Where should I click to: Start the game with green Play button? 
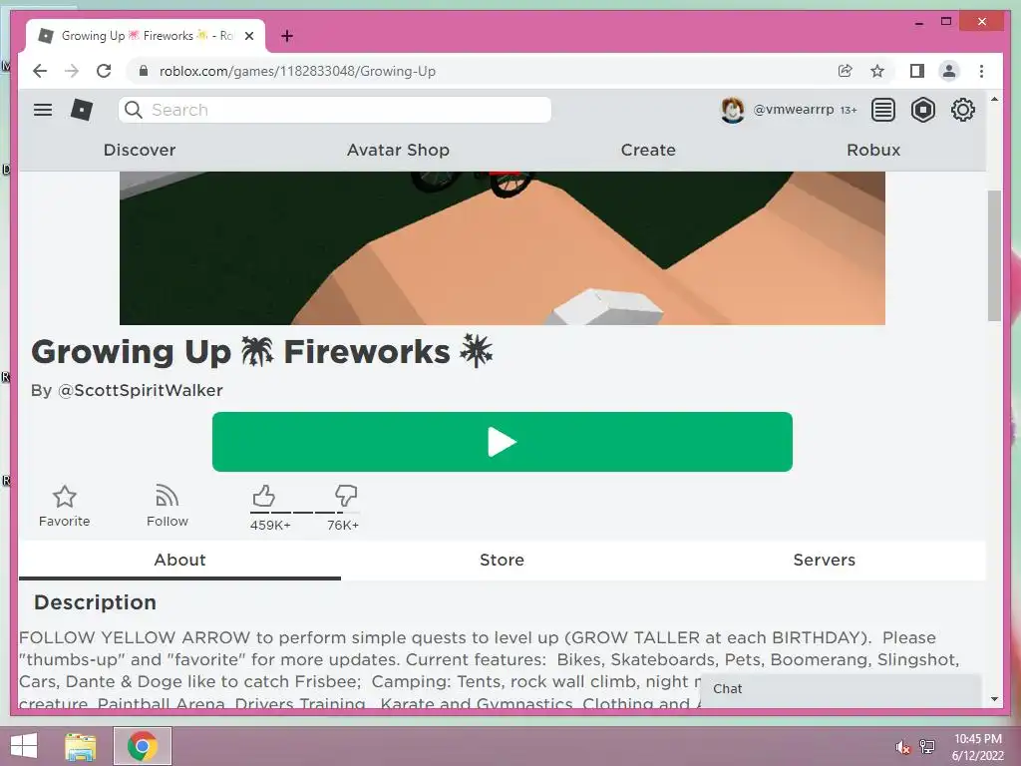(x=503, y=442)
